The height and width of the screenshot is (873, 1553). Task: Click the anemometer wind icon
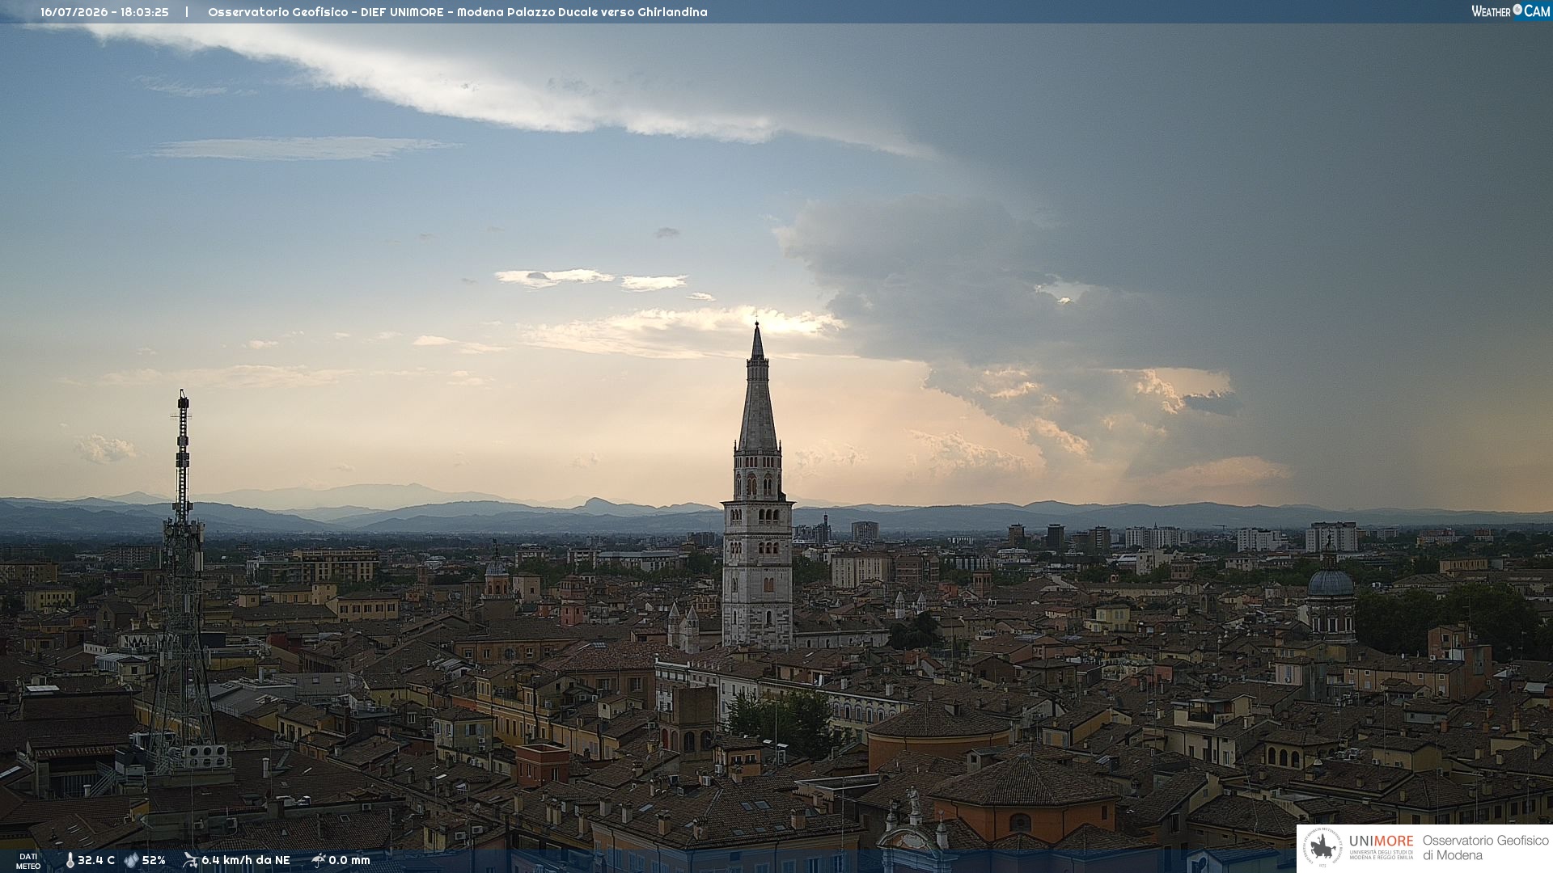point(190,860)
